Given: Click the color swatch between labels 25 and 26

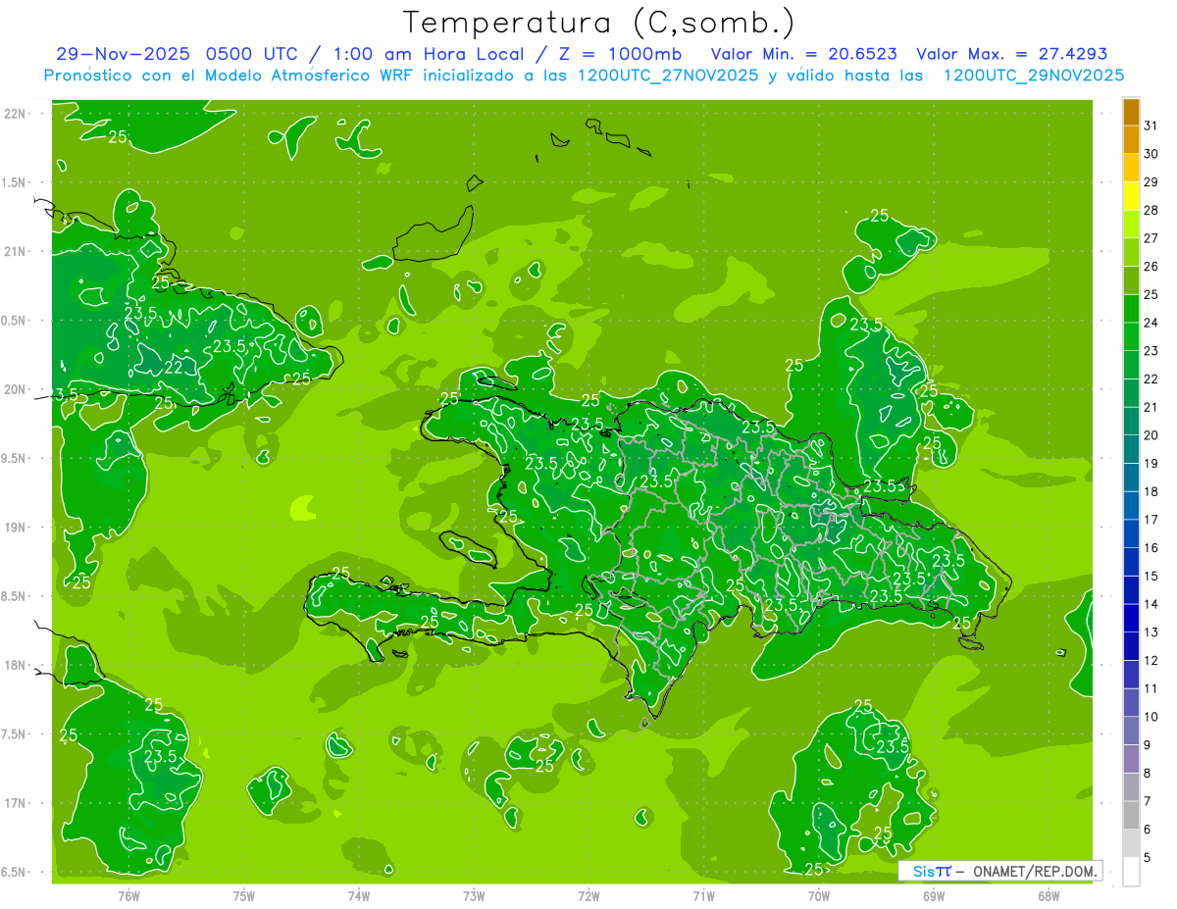Looking at the screenshot, I should (x=1131, y=280).
